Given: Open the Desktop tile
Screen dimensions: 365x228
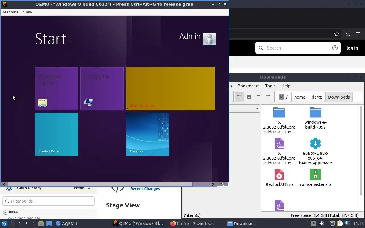Looking at the screenshot, I should coord(148,134).
